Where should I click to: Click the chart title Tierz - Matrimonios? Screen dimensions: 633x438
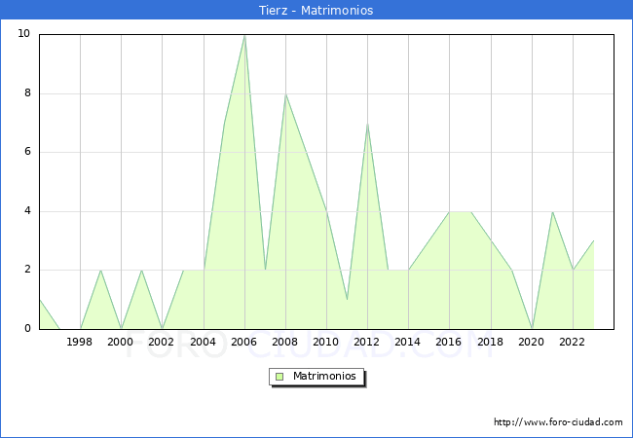coord(316,10)
